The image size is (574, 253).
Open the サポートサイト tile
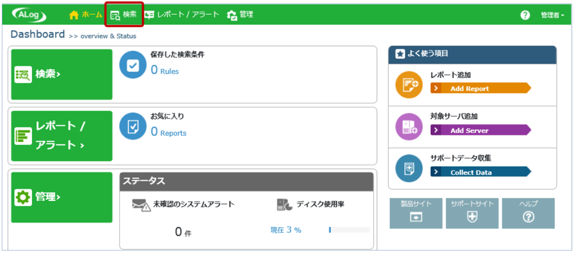pos(472,213)
